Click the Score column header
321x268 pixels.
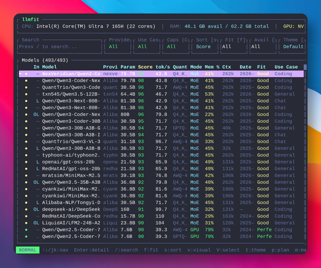pyautogui.click(x=145, y=67)
